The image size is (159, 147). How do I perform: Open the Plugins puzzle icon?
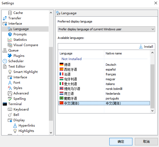(10, 56)
